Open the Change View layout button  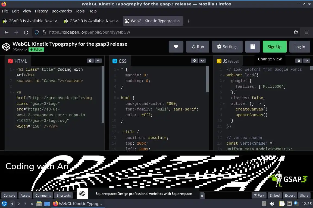[x=252, y=47]
